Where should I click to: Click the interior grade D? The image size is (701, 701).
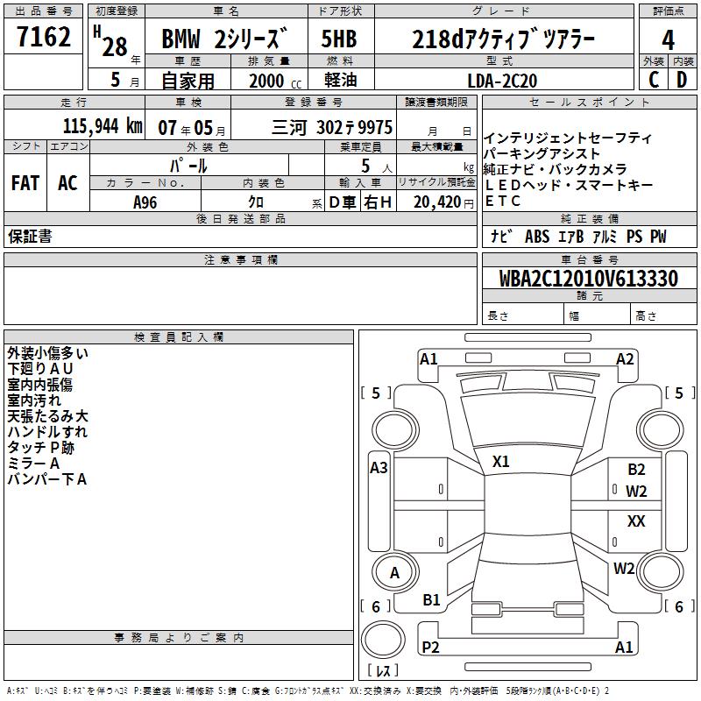click(x=682, y=80)
